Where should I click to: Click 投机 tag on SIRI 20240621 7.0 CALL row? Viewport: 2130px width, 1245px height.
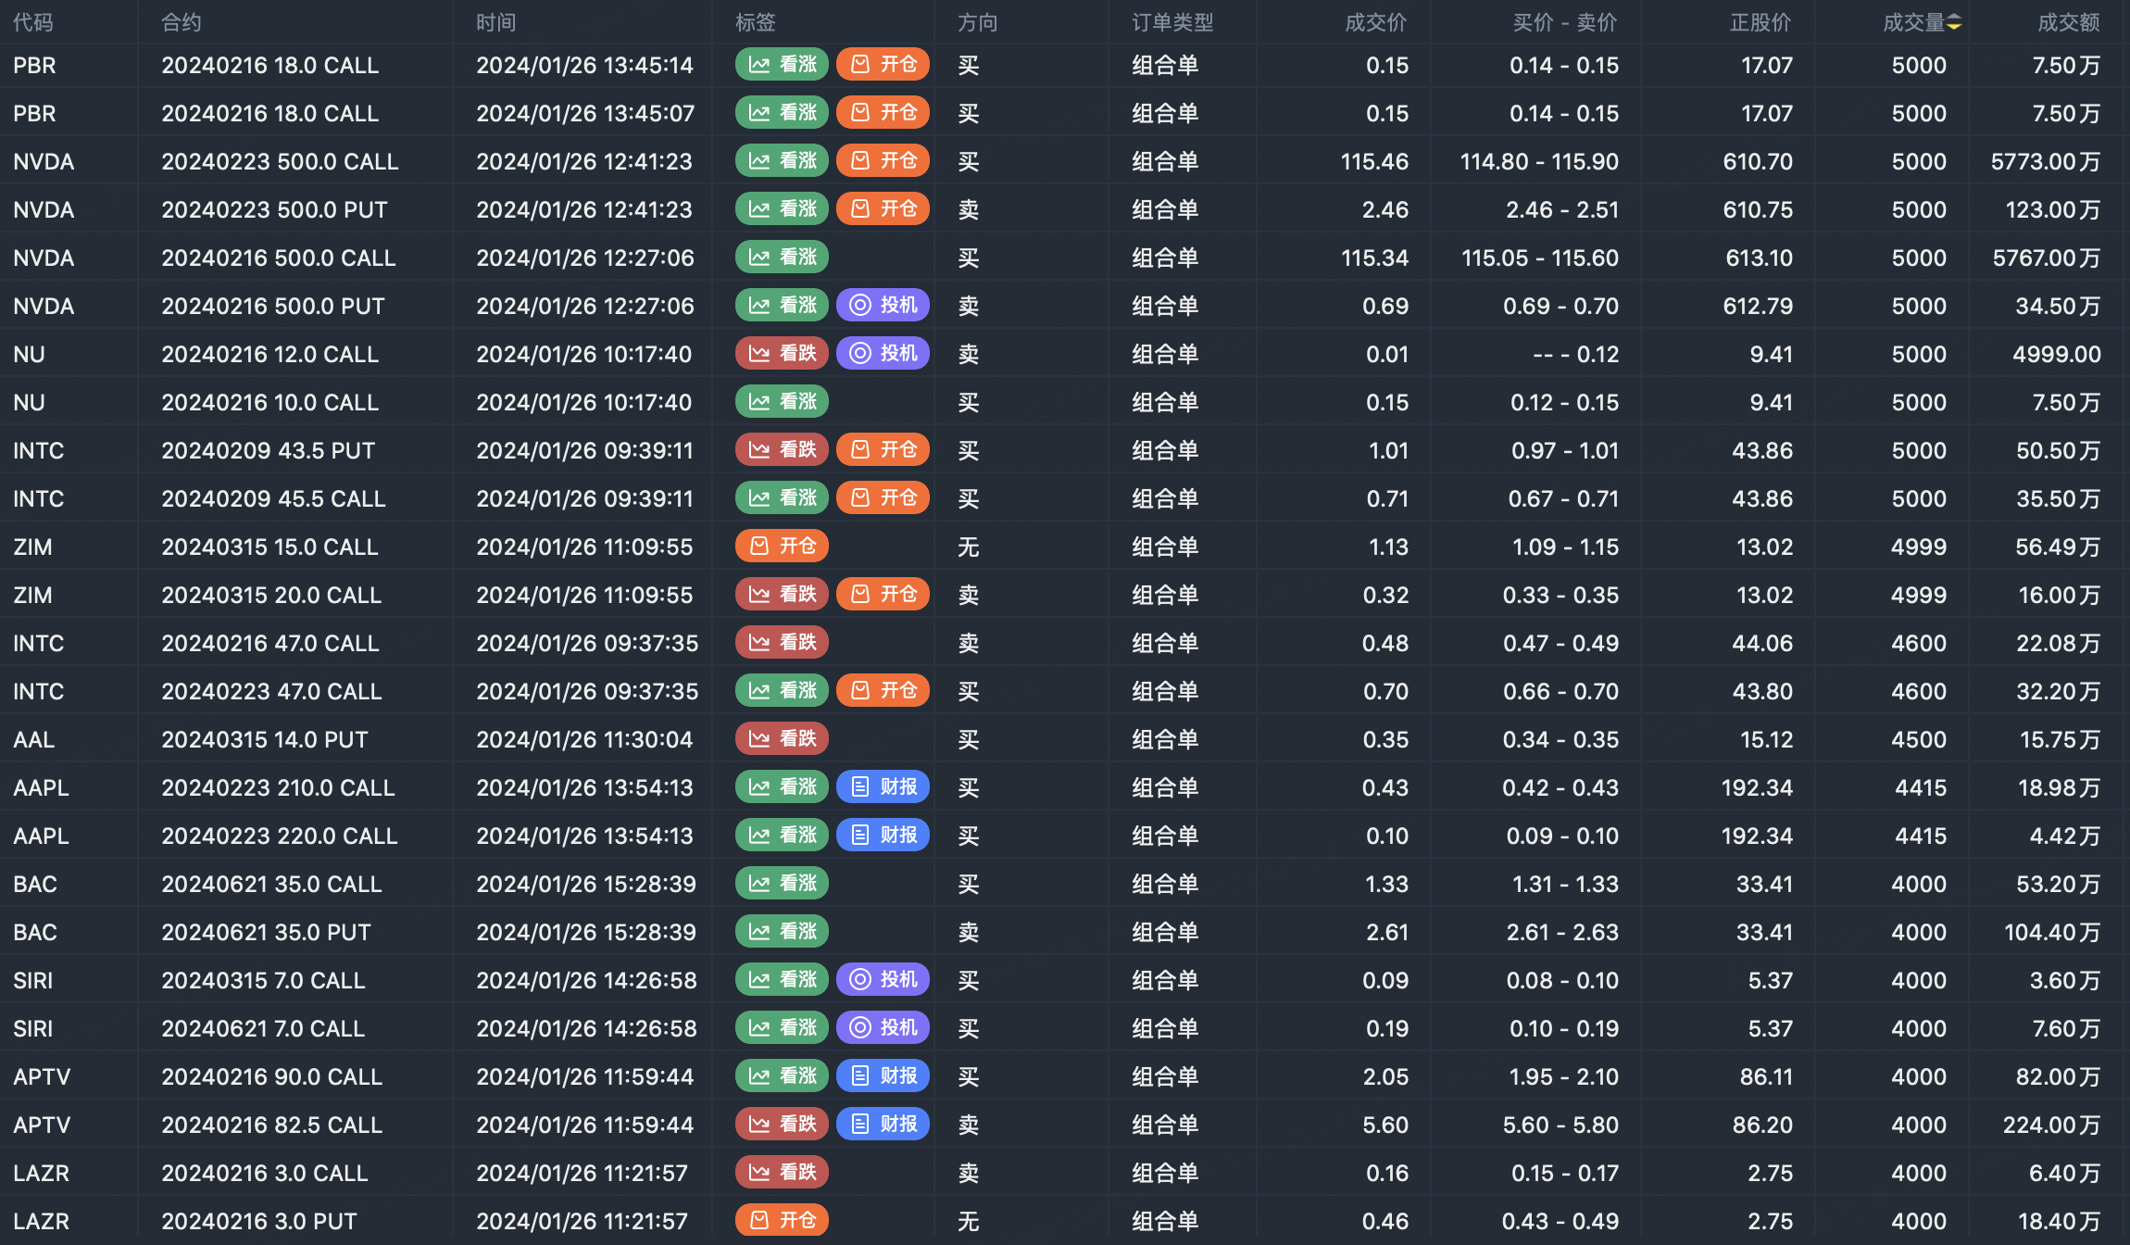point(883,1028)
